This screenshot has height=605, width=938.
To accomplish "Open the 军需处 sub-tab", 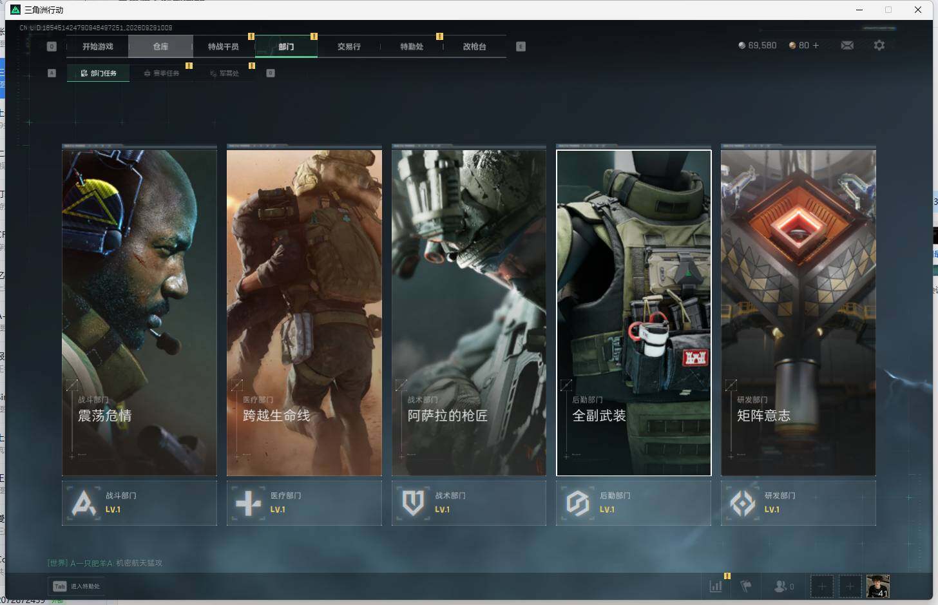I will tap(224, 73).
